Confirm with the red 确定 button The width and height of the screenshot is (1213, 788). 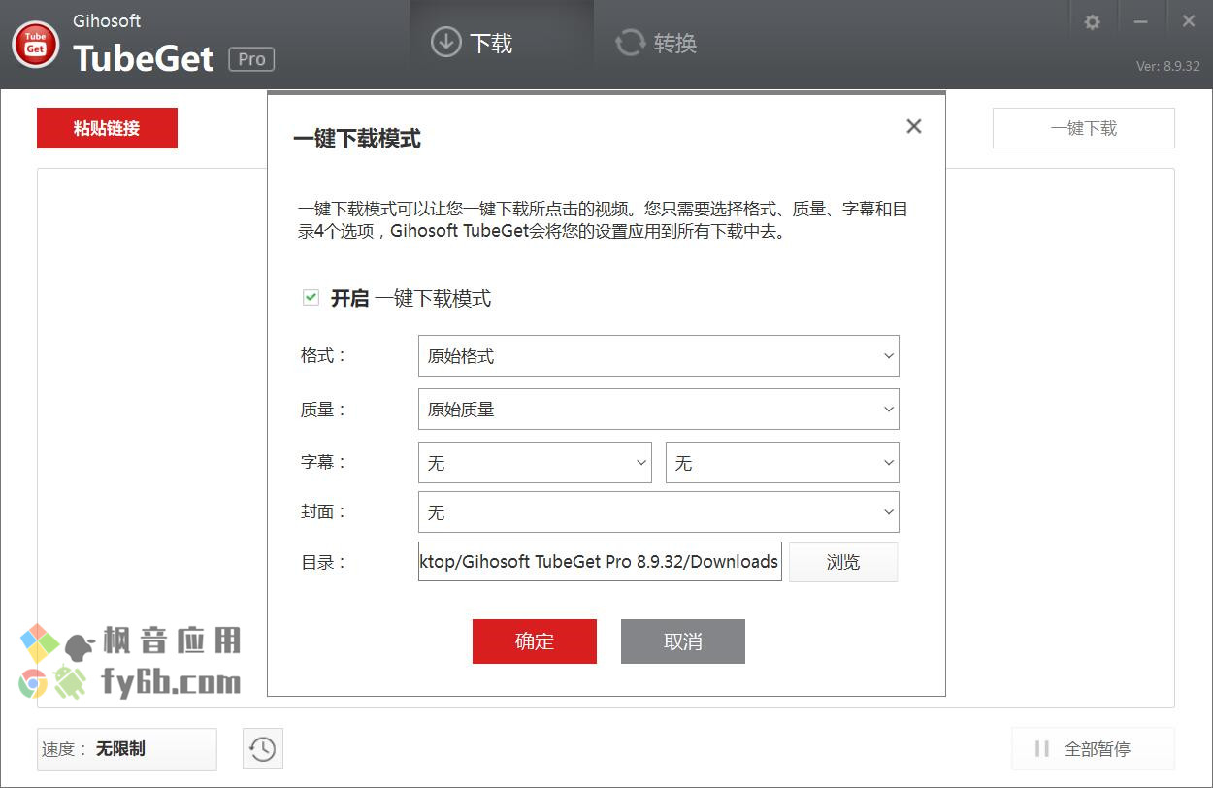(x=535, y=641)
